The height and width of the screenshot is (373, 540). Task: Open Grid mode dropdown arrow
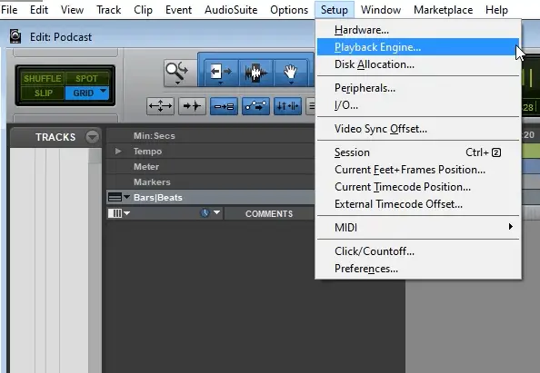103,91
